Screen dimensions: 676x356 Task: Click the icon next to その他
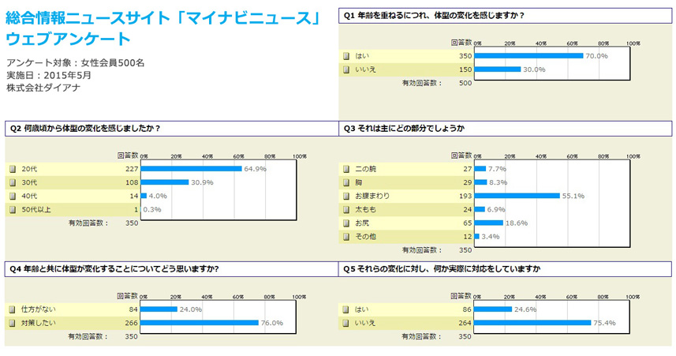(346, 237)
